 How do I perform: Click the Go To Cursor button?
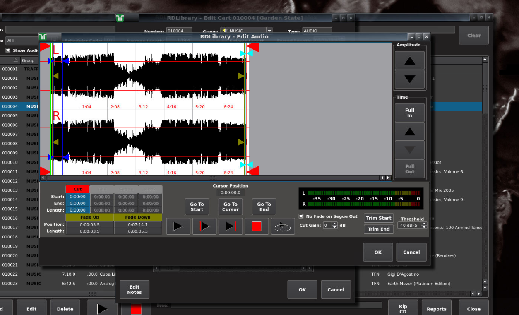coord(231,207)
